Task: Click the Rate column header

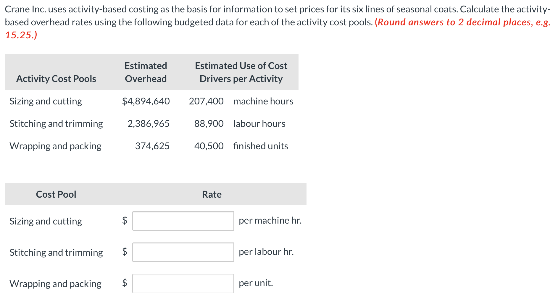Action: point(211,194)
